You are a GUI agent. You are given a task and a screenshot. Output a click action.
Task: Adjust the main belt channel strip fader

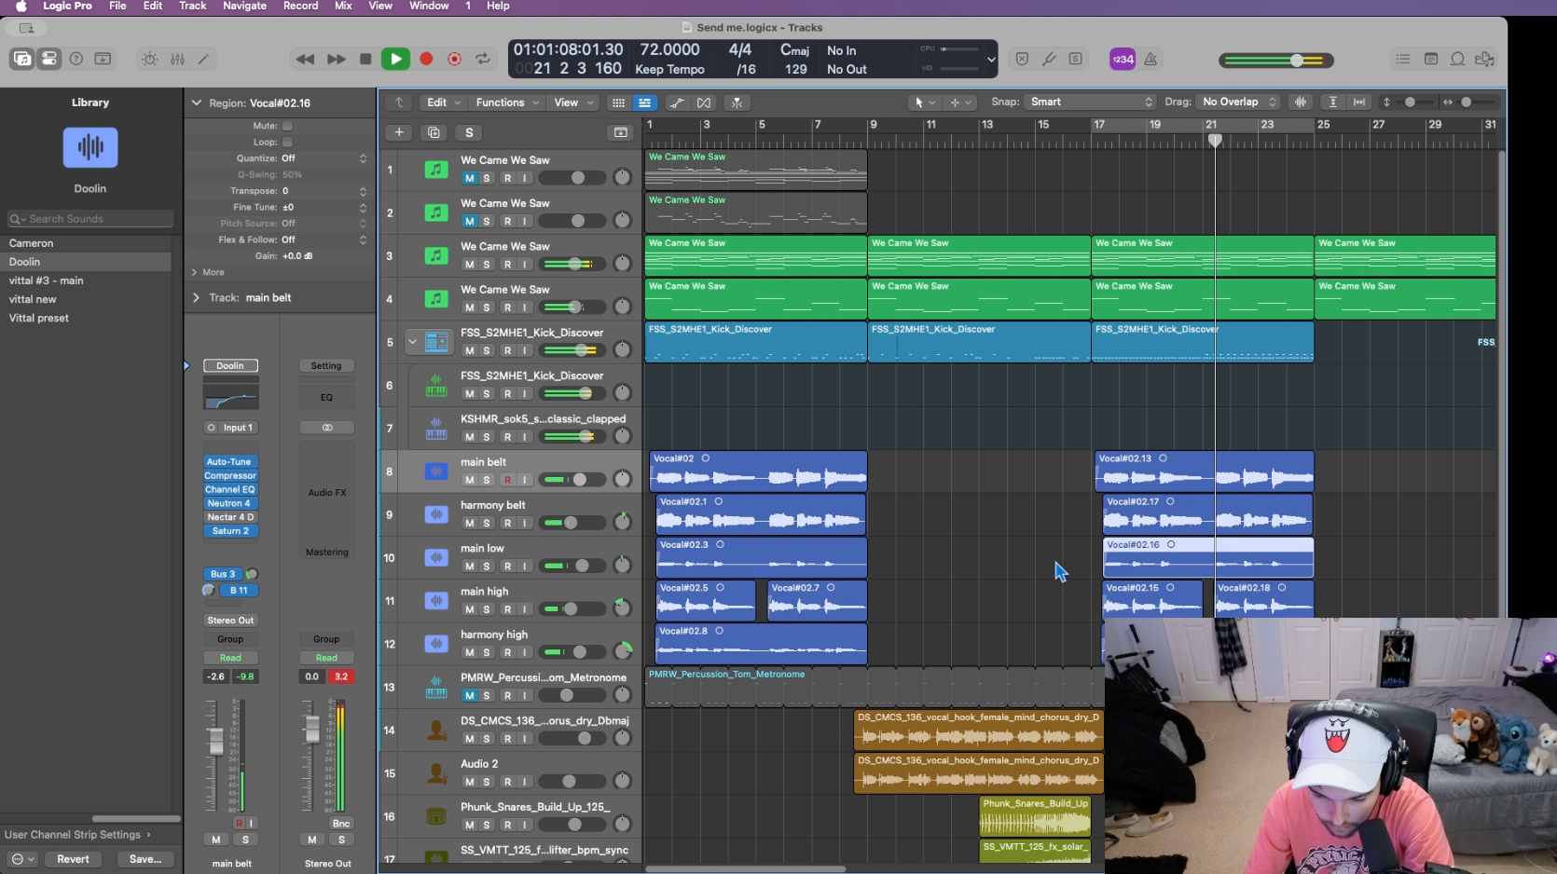(216, 743)
